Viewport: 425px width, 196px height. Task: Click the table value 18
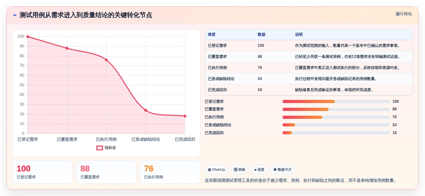pyautogui.click(x=260, y=90)
